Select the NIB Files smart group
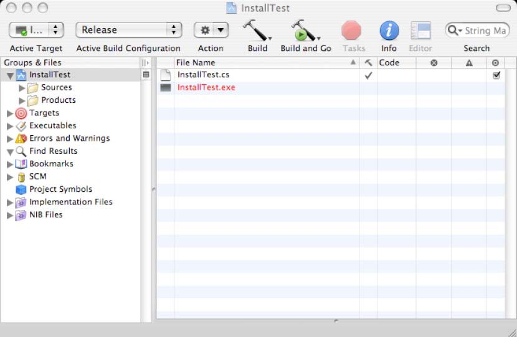 (39, 215)
